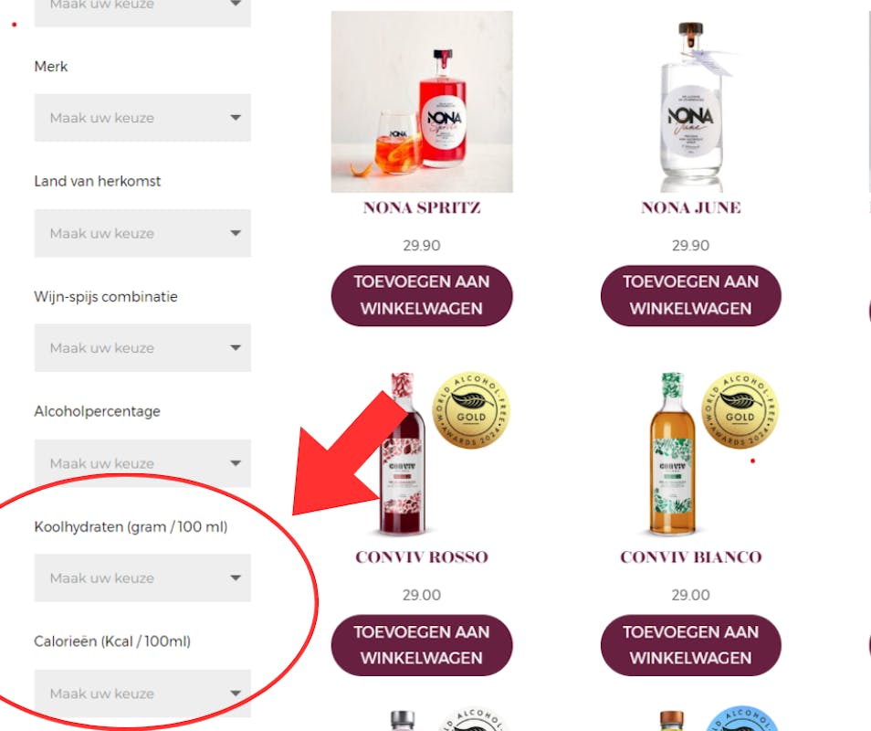Open the Calorieën filter dropdown
This screenshot has width=871, height=731.
coord(142,694)
